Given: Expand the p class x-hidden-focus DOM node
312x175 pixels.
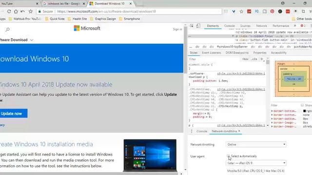Looking at the screenshot, I should [233, 36].
